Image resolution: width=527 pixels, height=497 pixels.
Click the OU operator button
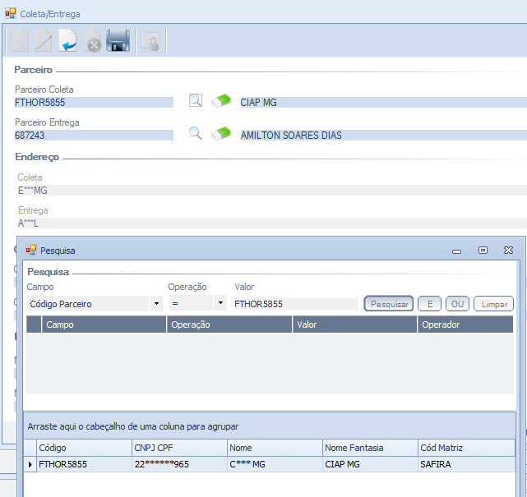point(457,304)
